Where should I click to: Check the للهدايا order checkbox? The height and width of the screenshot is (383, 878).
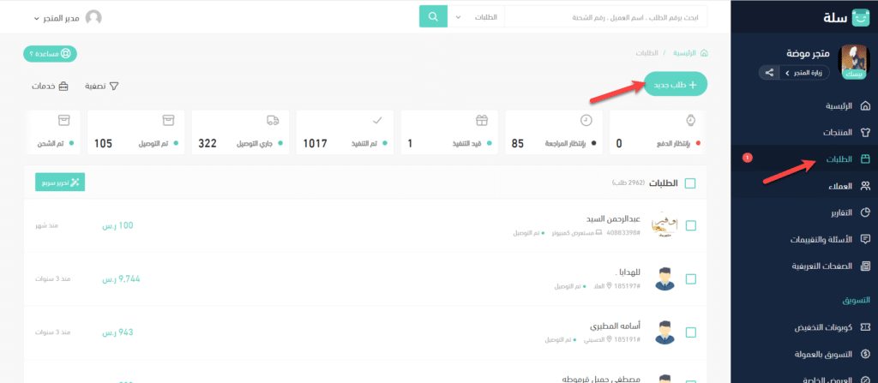691,278
